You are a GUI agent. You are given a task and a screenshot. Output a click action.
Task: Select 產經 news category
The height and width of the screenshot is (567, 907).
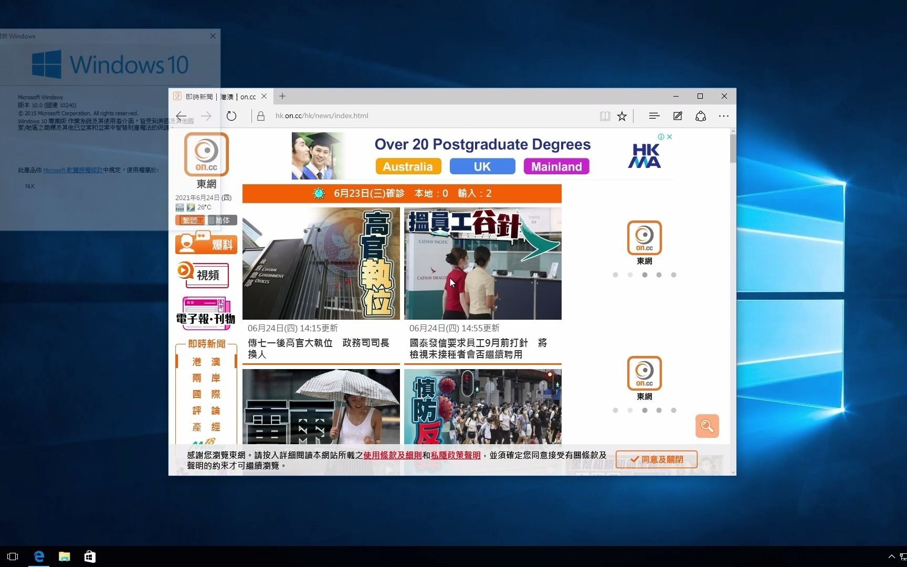pos(206,427)
